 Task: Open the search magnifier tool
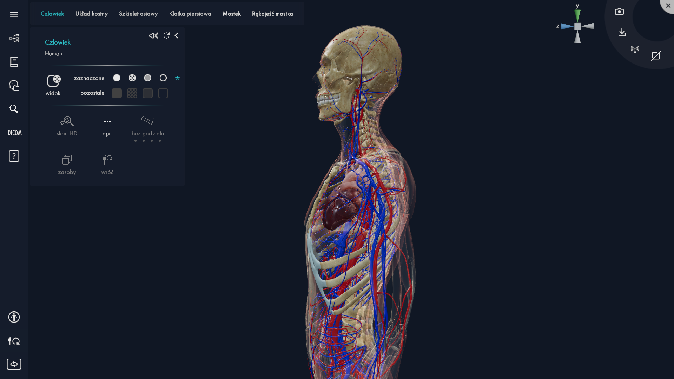click(14, 109)
